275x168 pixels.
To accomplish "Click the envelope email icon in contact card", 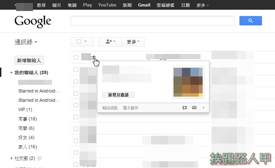I will pos(194,108).
